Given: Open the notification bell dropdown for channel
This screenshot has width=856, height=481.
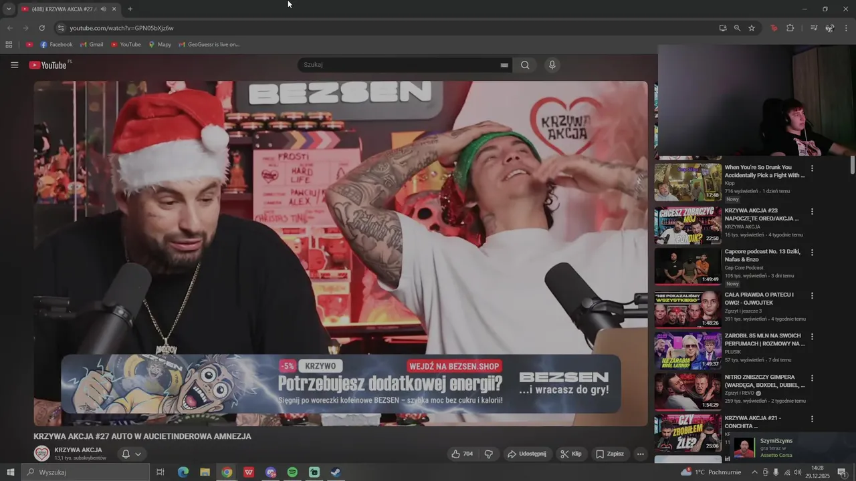Looking at the screenshot, I should click(x=131, y=454).
